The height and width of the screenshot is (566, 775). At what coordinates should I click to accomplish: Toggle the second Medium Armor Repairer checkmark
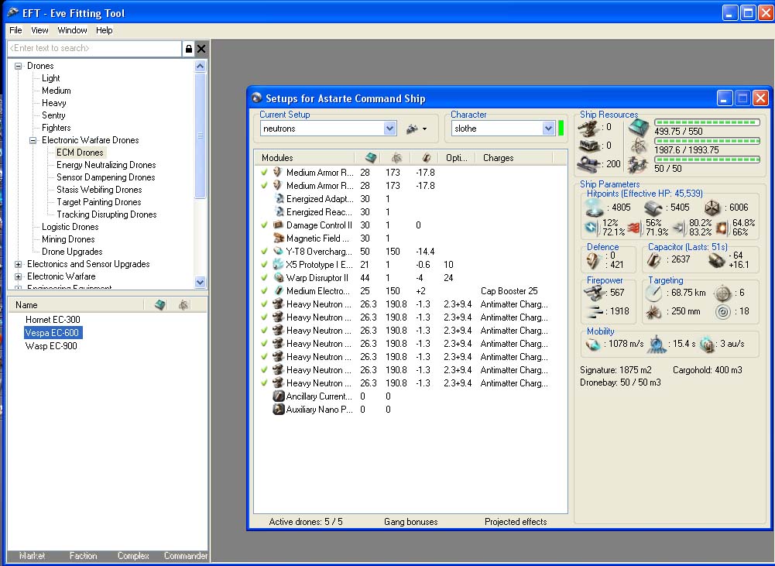265,185
